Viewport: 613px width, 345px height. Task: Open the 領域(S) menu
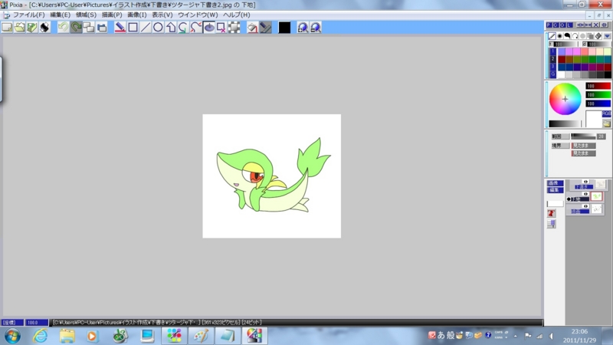pyautogui.click(x=86, y=15)
